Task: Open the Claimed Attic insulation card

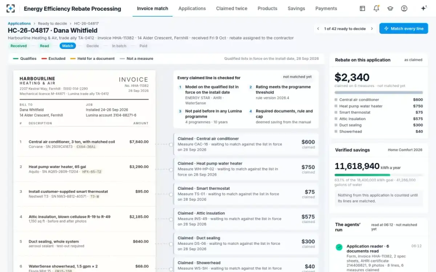Action: [x=246, y=219]
